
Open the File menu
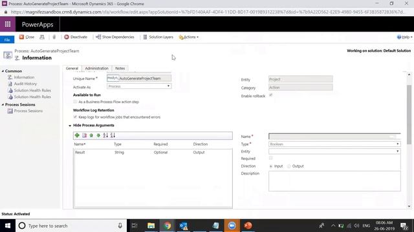[x=7, y=40]
